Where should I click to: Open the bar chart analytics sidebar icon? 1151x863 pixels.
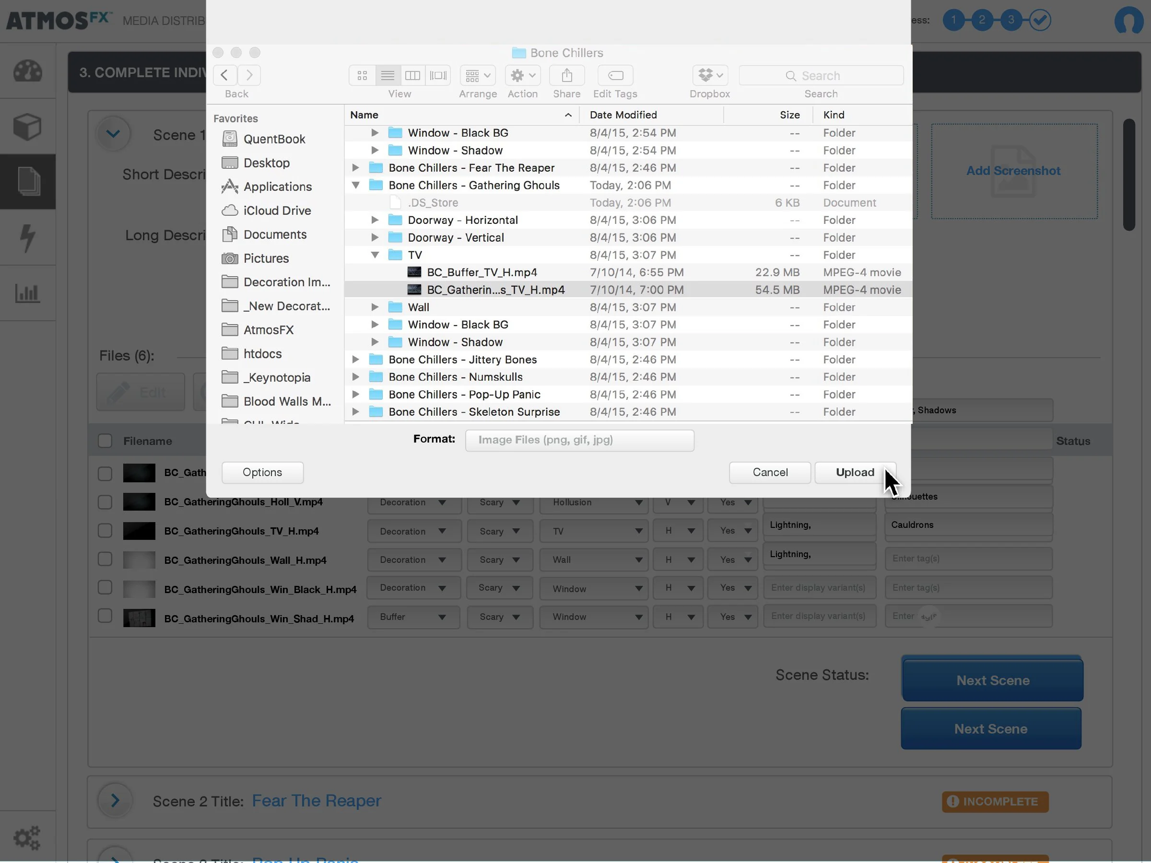click(28, 293)
